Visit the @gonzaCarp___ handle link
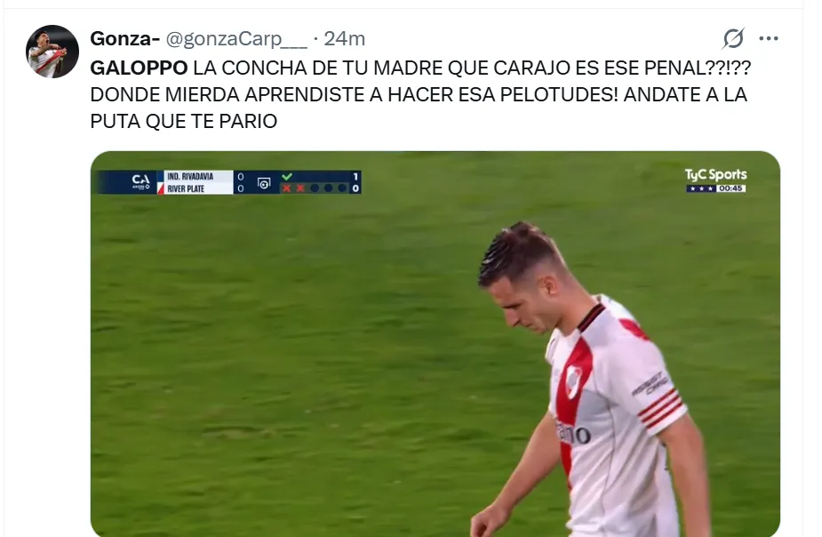Screen dimensions: 822x537 coord(237,39)
